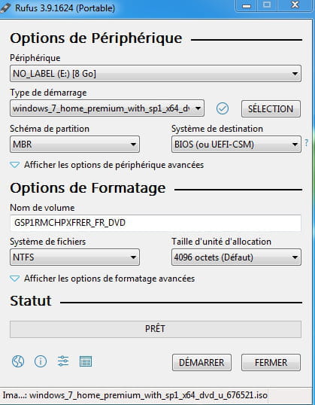Expand advanced périphérique options

107,165
